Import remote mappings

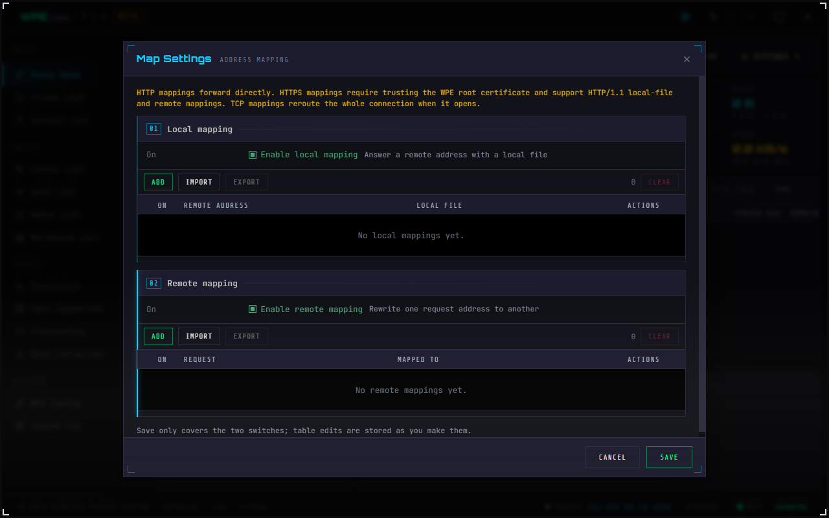point(199,336)
